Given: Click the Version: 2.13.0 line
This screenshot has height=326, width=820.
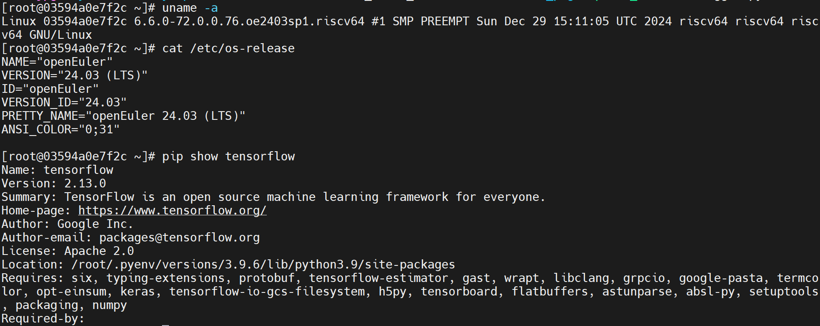Looking at the screenshot, I should 54,183.
